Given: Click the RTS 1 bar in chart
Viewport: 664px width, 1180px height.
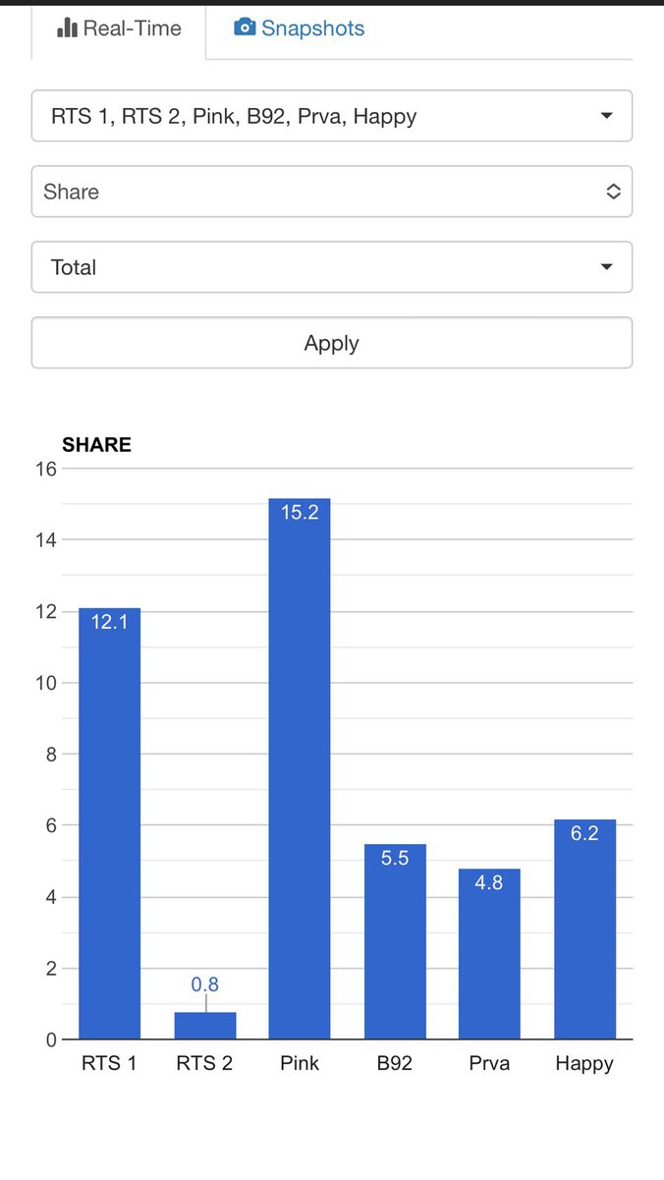Looking at the screenshot, I should 109,823.
